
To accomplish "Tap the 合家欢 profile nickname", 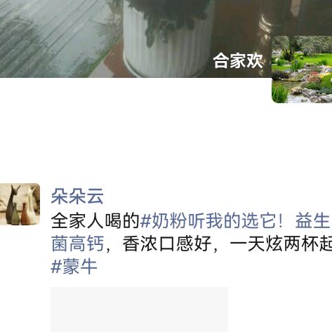I will (238, 61).
